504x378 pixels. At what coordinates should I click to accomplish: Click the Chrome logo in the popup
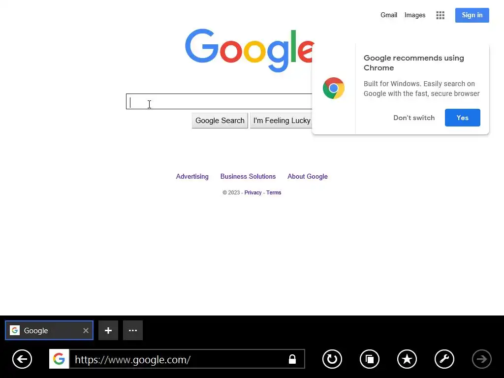pyautogui.click(x=334, y=88)
